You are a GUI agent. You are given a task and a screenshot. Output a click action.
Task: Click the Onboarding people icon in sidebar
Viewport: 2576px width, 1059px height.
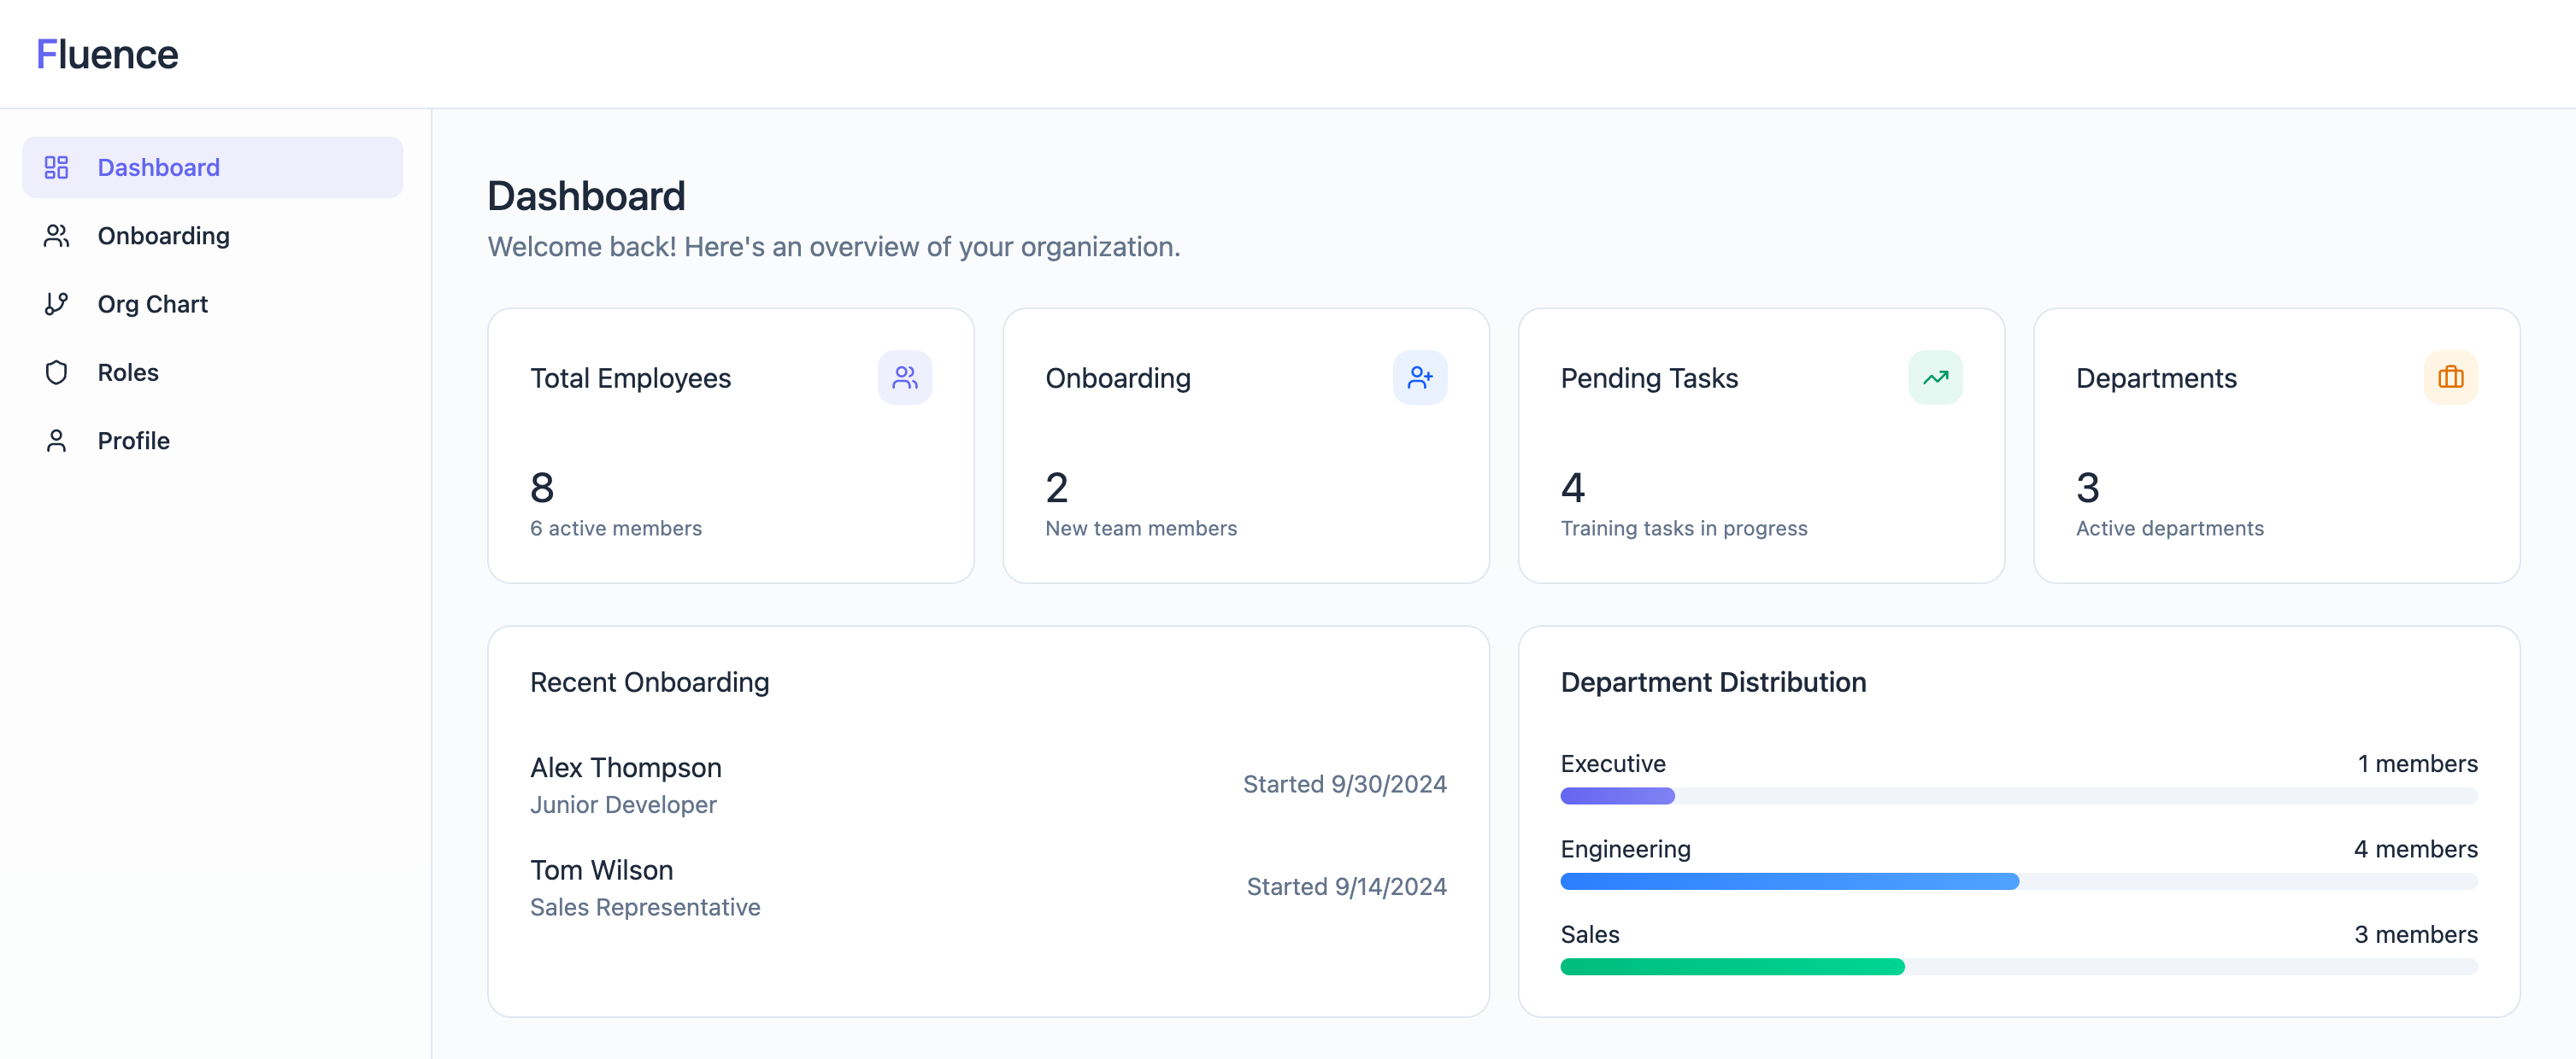[56, 236]
